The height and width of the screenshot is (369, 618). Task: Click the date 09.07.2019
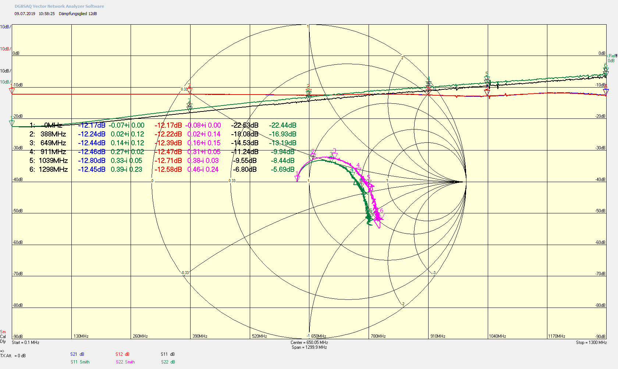pyautogui.click(x=25, y=14)
